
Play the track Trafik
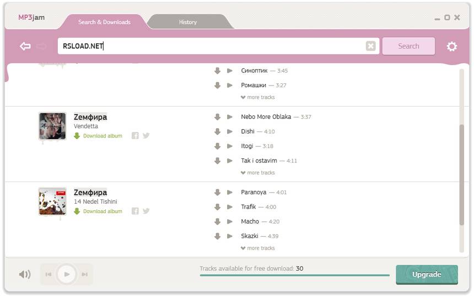[x=230, y=207]
